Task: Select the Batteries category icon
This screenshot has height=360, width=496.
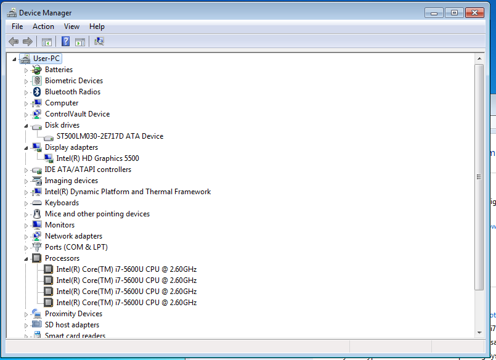Action: (37, 70)
